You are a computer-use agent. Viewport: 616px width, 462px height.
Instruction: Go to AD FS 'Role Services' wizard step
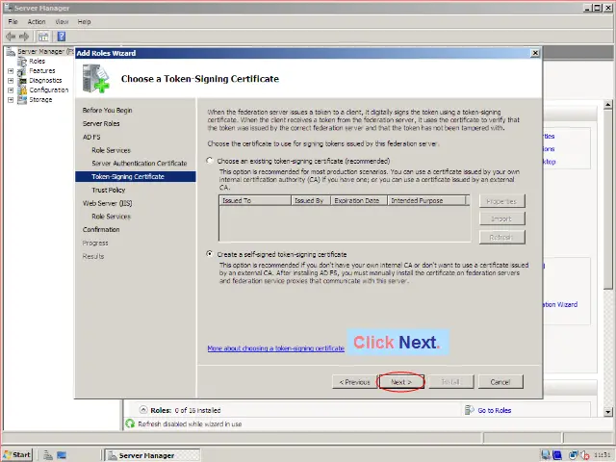111,150
